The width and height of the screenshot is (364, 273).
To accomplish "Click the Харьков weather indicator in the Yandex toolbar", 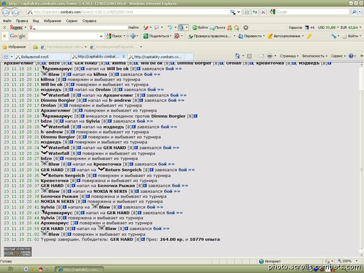I will (301, 28).
